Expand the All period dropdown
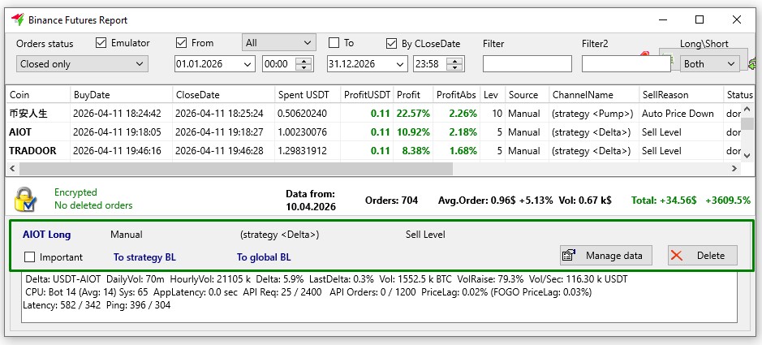Screen dimensions: 762x345 (278, 42)
